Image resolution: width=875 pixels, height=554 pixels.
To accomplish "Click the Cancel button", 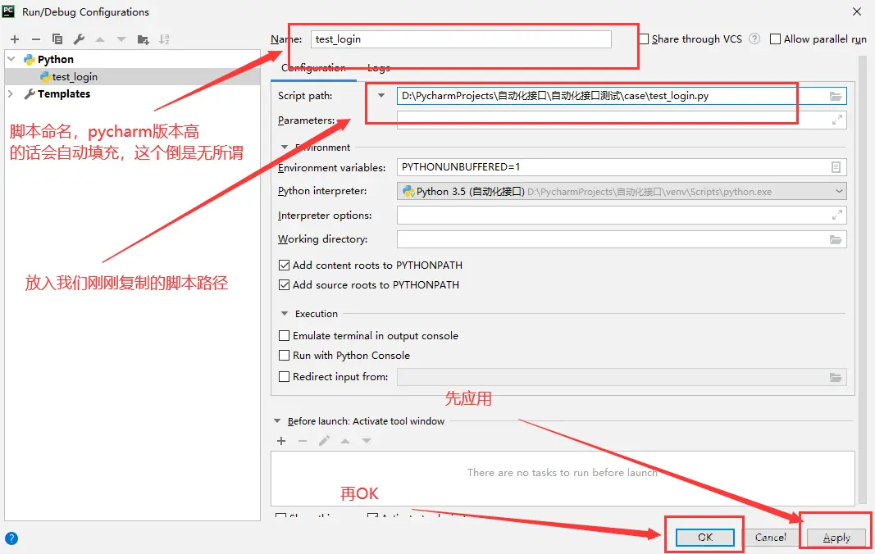I will coord(771,537).
